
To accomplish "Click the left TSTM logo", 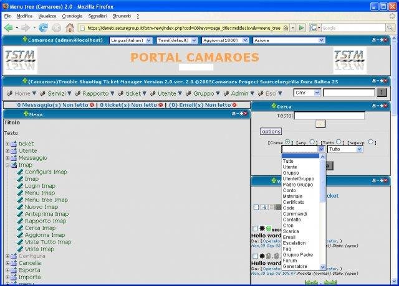I will [21, 60].
